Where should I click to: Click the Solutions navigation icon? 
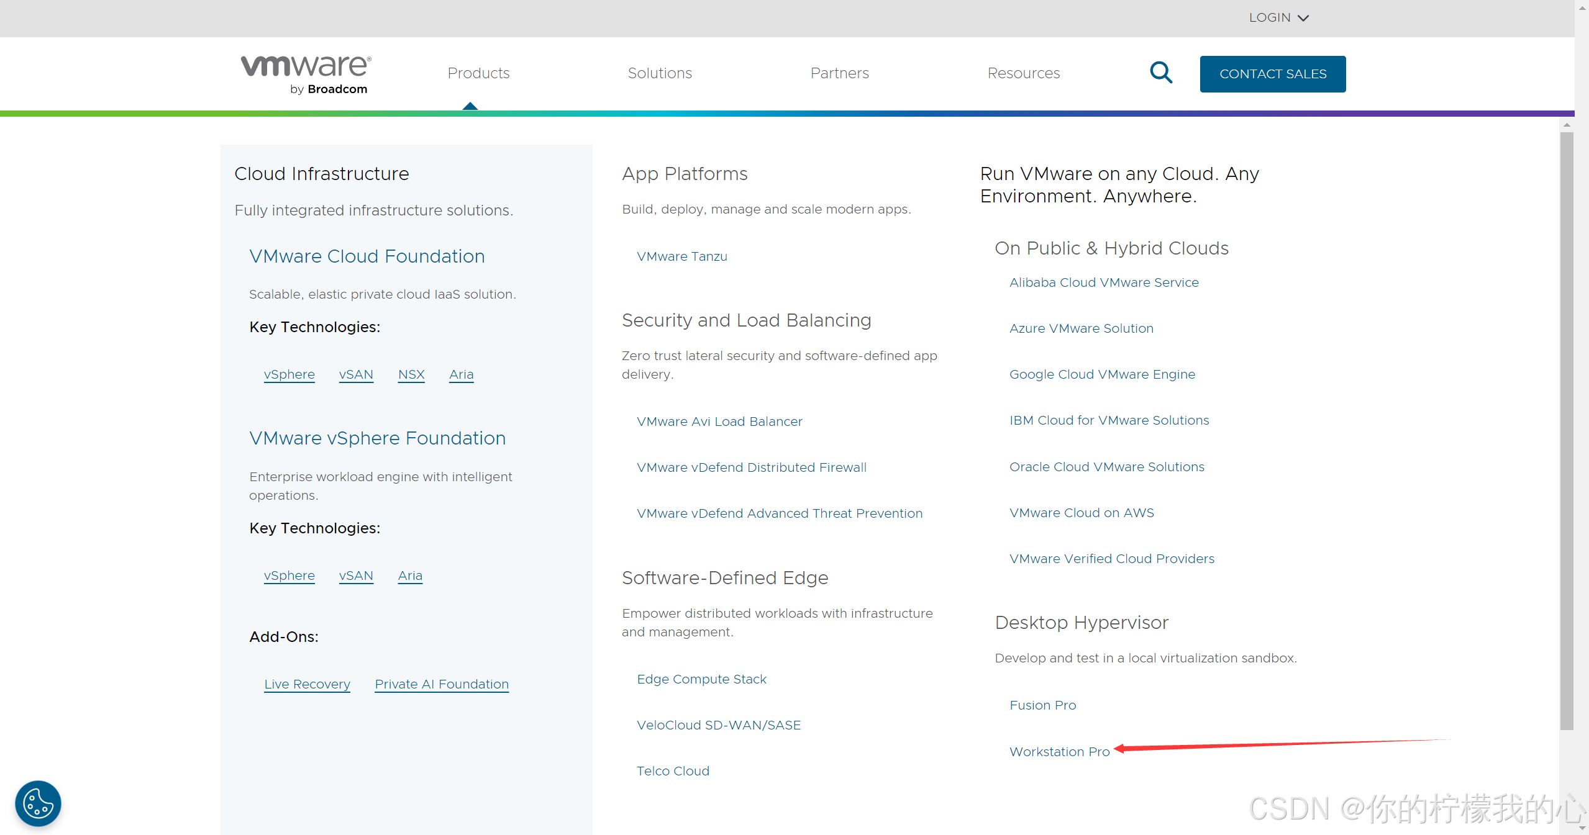pos(660,73)
